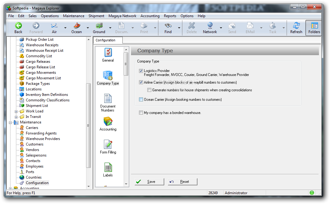Screen dimensions: 330x204
Task: Click the Softpedia Magaya title bar icon
Action: click(x=9, y=8)
